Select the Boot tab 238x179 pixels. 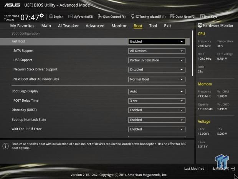pyautogui.click(x=138, y=26)
